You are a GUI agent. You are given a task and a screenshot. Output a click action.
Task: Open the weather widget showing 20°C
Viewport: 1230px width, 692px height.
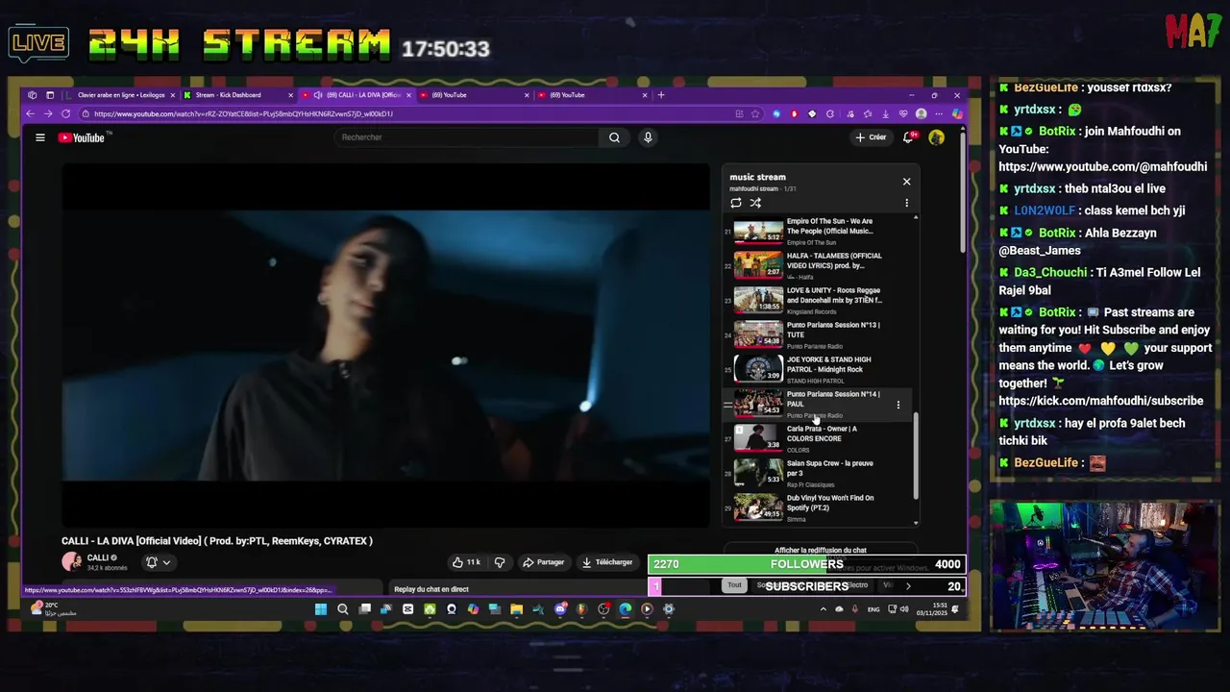pyautogui.click(x=53, y=608)
